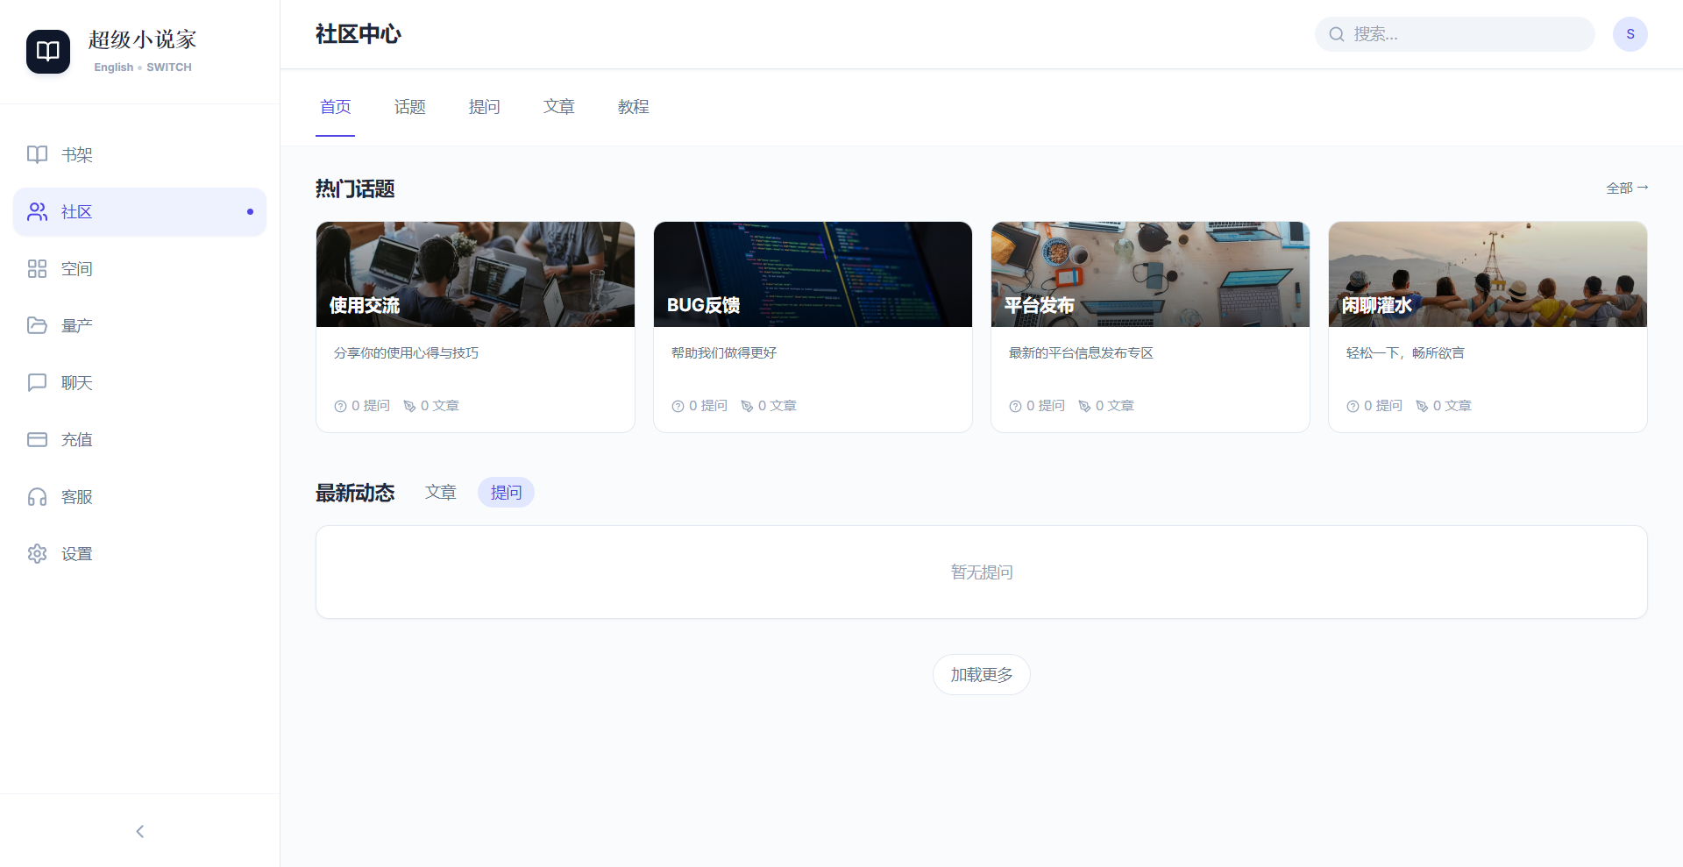The height and width of the screenshot is (867, 1683).
Task: Open the 使用交流 topic card
Action: point(474,325)
